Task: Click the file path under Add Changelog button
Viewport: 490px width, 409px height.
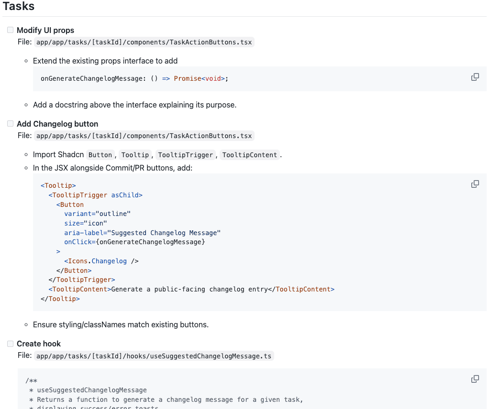Action: pos(144,136)
